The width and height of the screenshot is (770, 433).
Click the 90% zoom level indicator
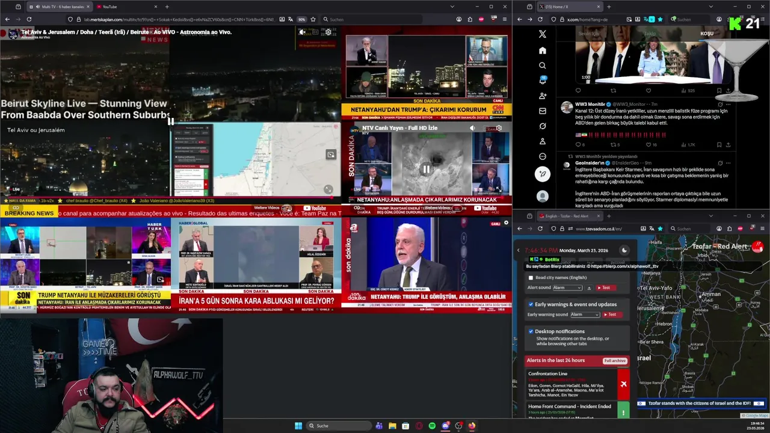tap(302, 19)
